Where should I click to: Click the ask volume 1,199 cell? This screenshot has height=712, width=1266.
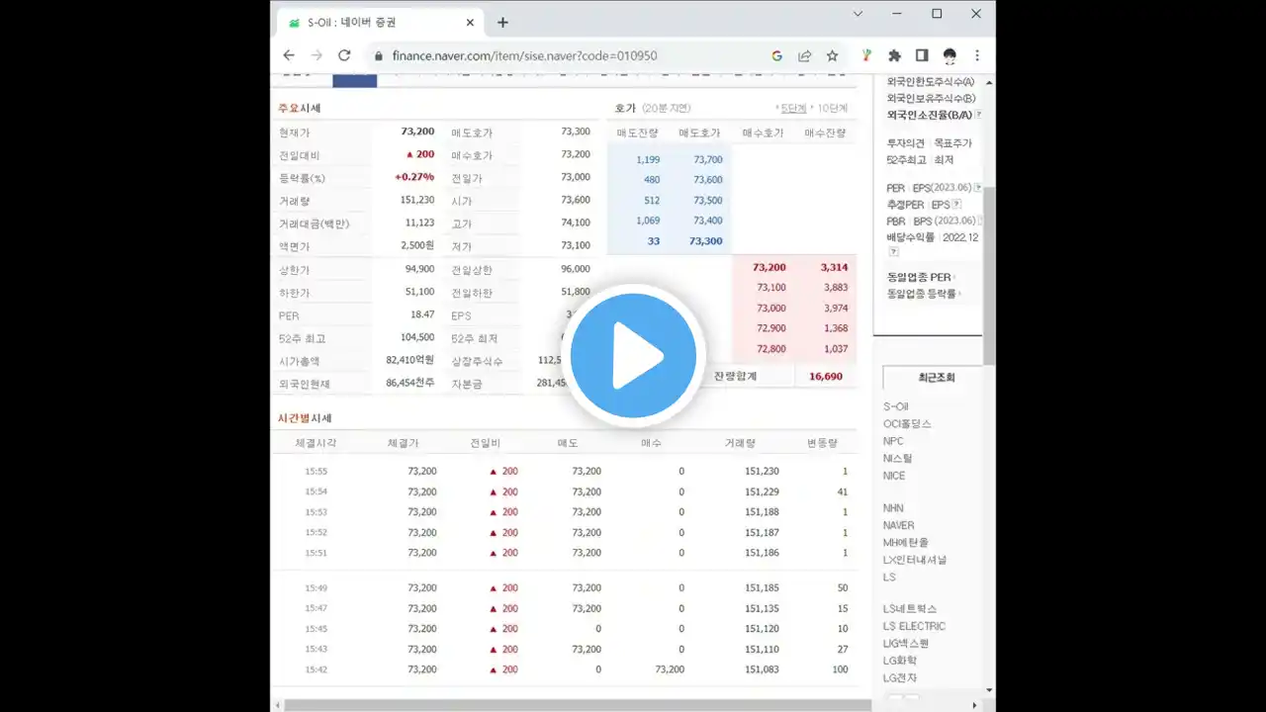tap(648, 159)
